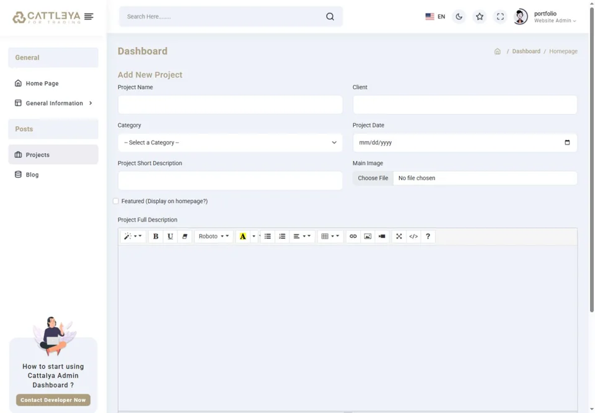The height and width of the screenshot is (413, 595).
Task: Insert an unordered bullet list
Action: coord(268,237)
